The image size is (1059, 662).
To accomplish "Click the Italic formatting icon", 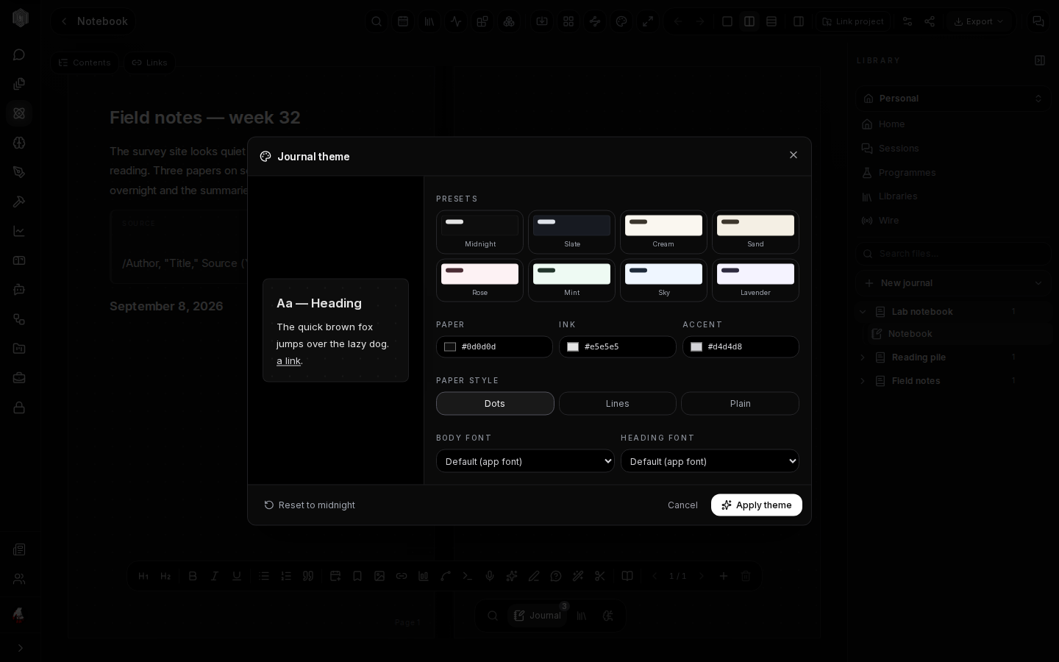I will [215, 576].
